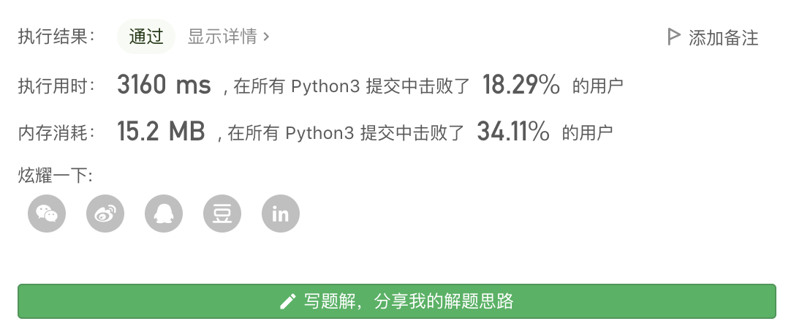Click the 通过 status badge
The width and height of the screenshot is (791, 332).
click(146, 37)
